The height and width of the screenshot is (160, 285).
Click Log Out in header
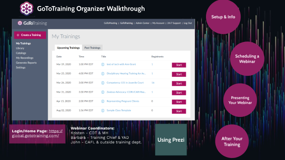pyautogui.click(x=188, y=23)
